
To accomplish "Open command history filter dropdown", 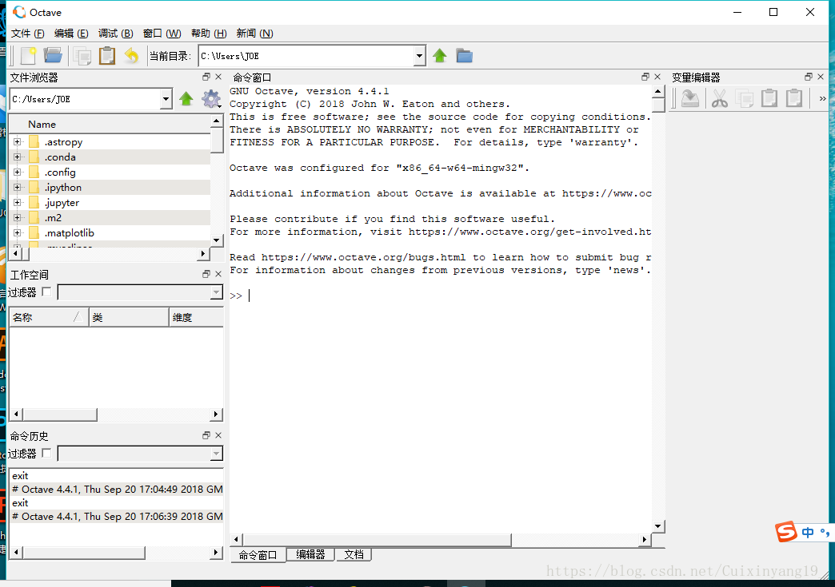I will click(216, 453).
